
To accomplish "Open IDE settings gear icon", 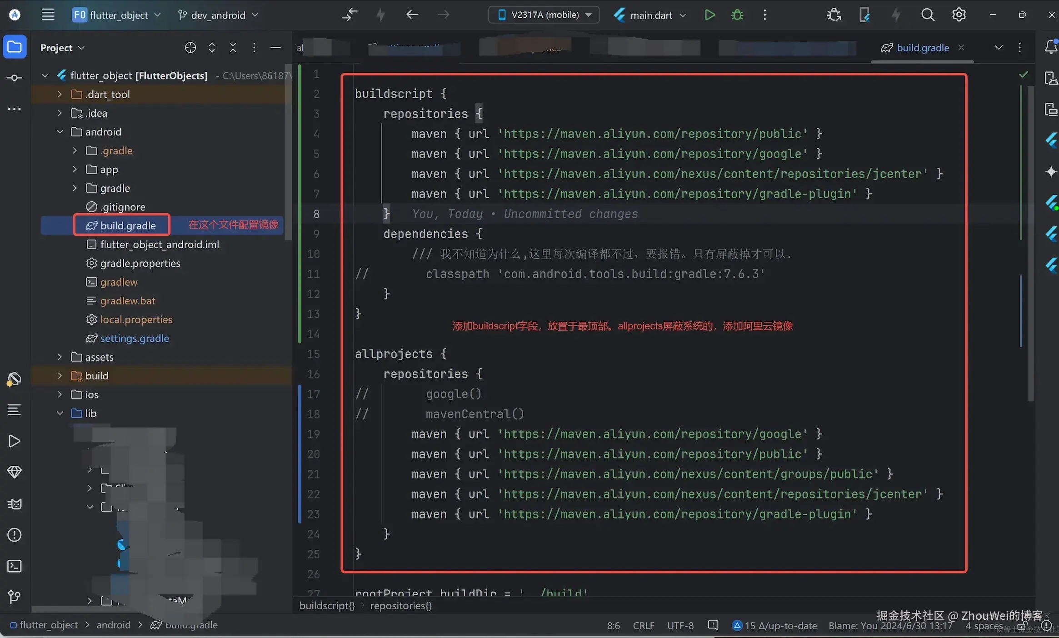I will pos(959,15).
